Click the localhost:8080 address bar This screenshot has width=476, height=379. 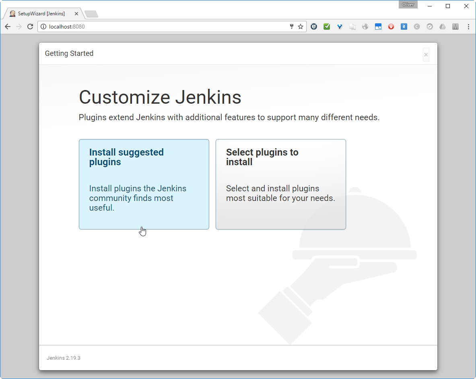(x=161, y=27)
